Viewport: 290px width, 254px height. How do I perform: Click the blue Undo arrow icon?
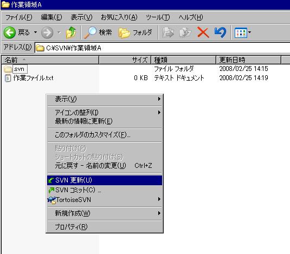click(x=220, y=32)
